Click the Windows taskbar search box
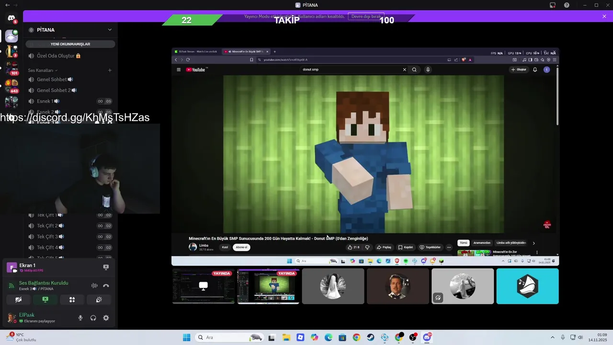This screenshot has height=345, width=613. pos(229,337)
